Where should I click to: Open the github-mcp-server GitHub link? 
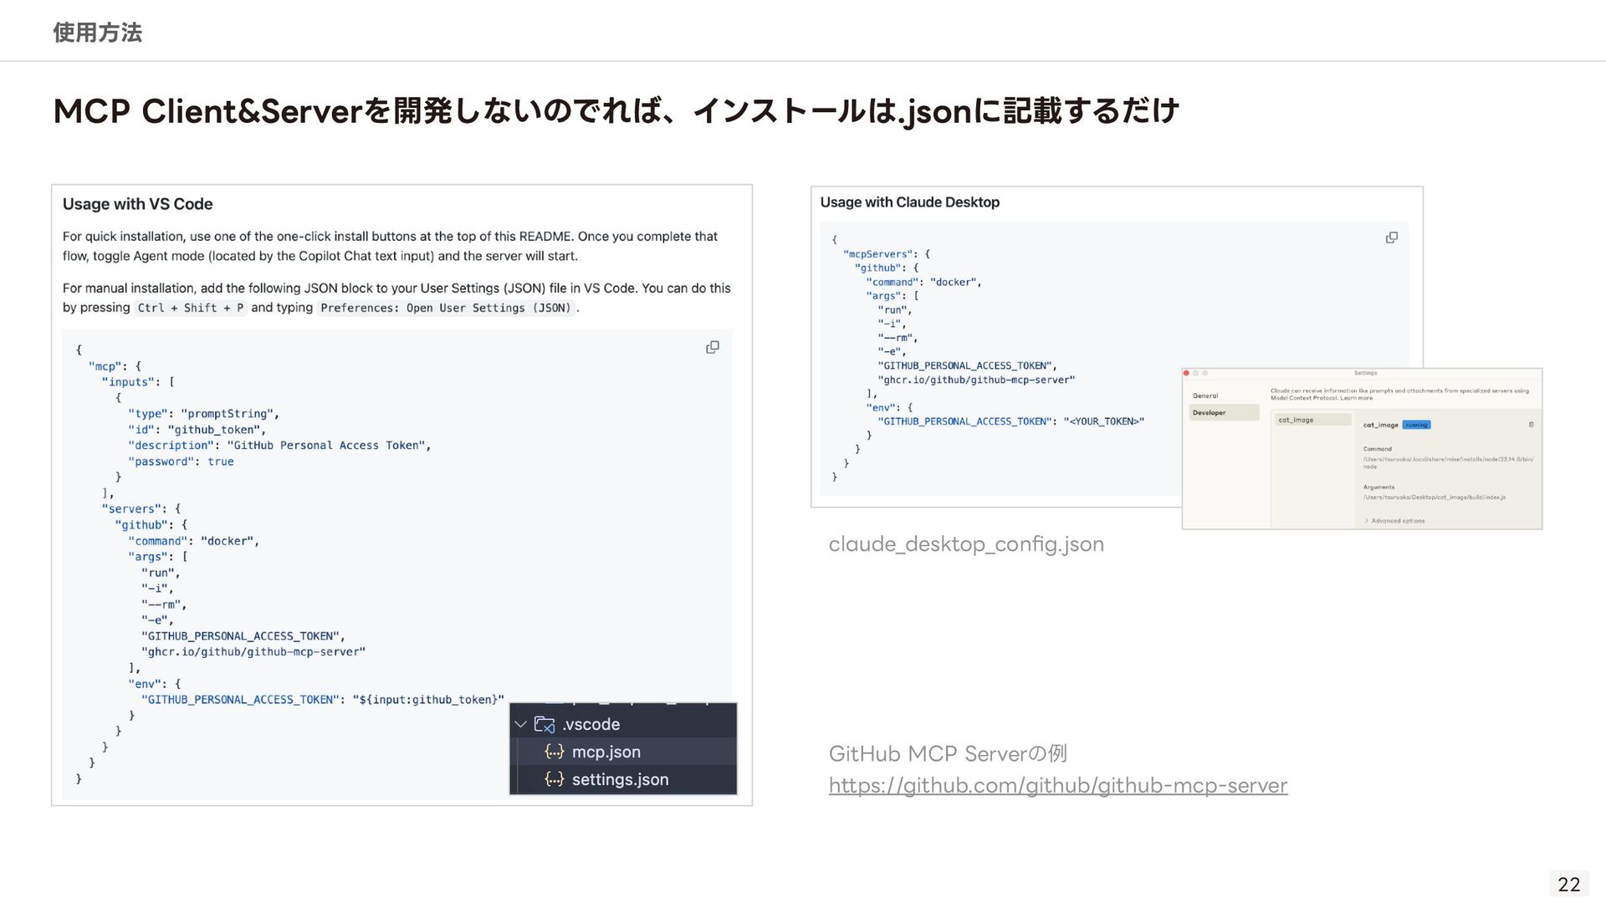coord(1057,785)
